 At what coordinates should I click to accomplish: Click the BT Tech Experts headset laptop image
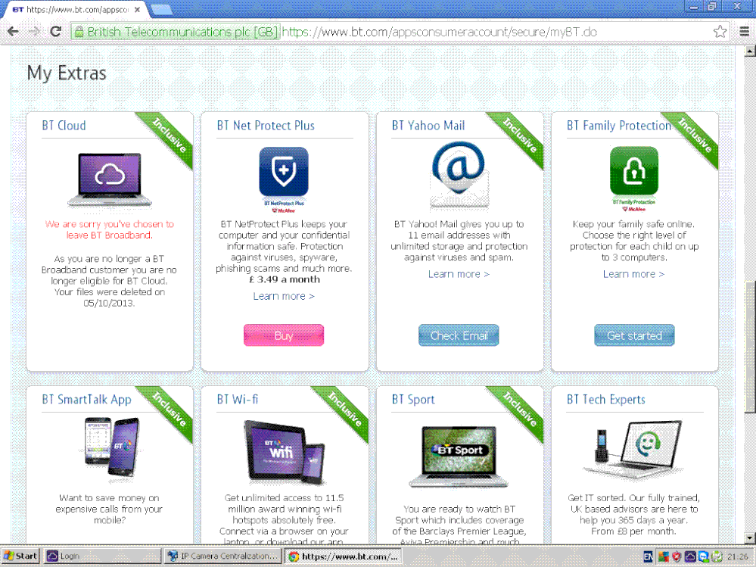pyautogui.click(x=633, y=449)
